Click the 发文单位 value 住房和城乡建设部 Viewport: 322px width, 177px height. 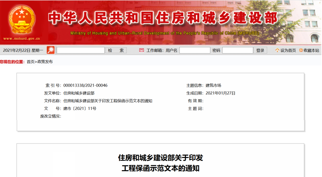pos(79,93)
